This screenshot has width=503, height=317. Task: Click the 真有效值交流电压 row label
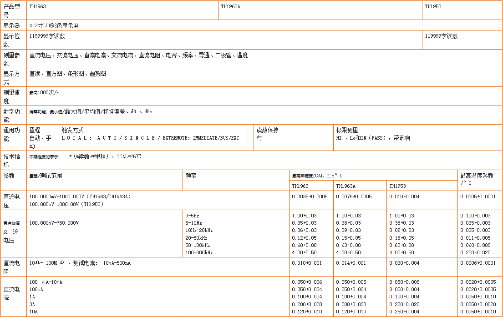click(11, 232)
